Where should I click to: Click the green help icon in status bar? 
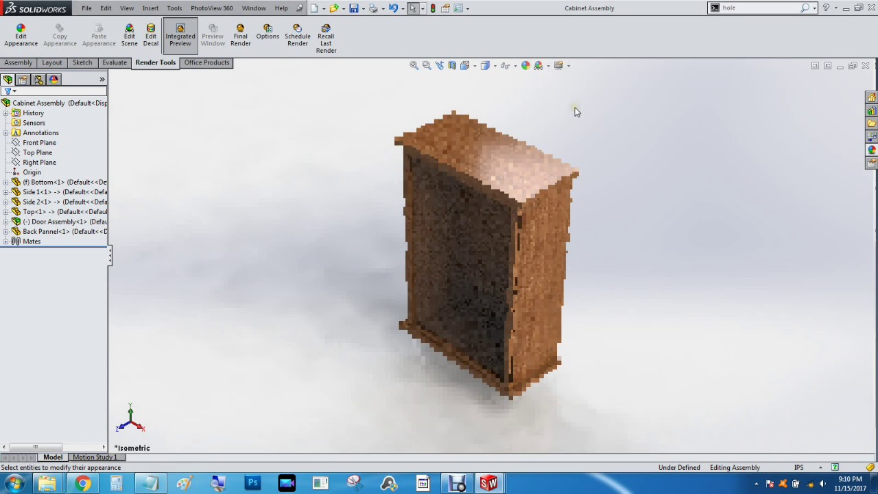coord(835,468)
